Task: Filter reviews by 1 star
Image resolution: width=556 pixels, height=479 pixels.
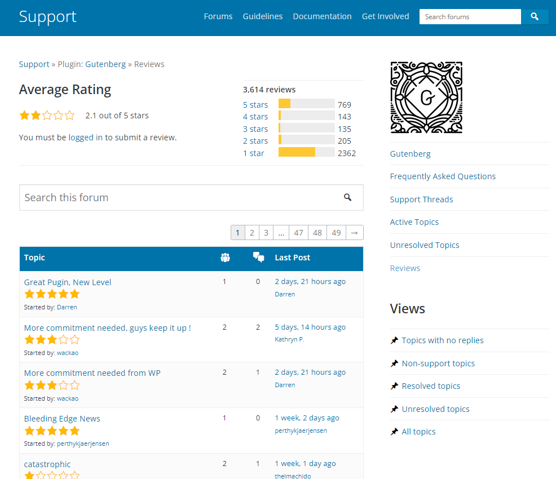Action: point(254,153)
